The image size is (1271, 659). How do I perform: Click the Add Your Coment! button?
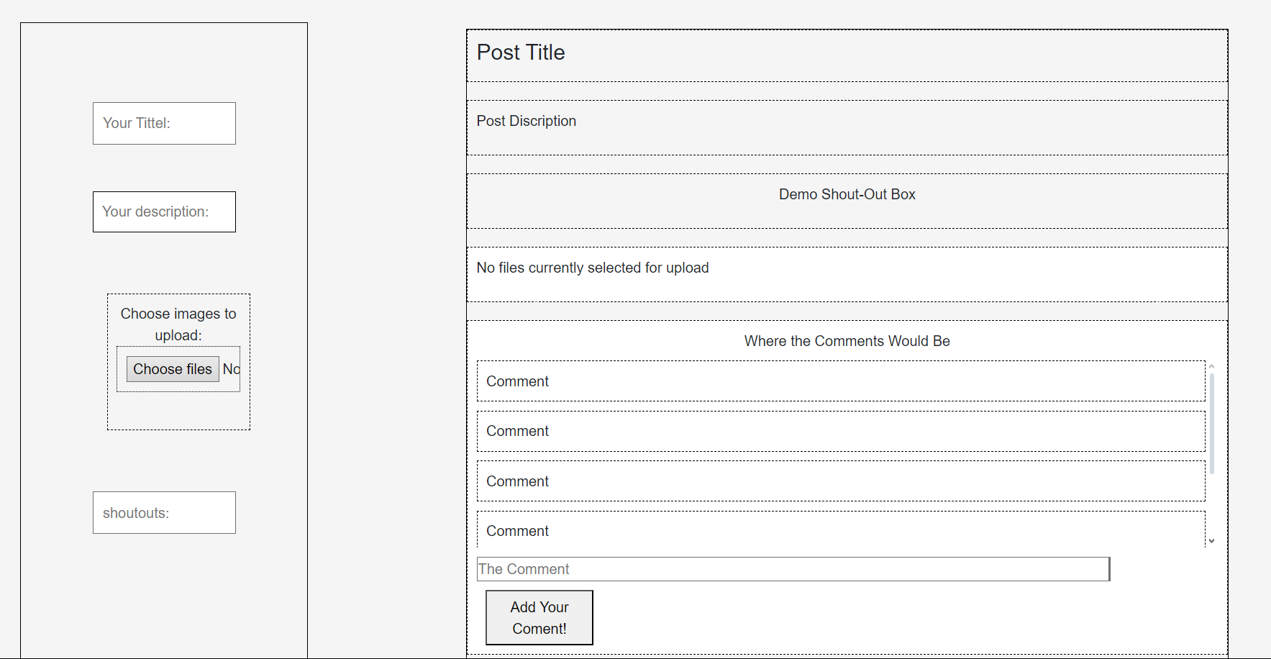[539, 618]
